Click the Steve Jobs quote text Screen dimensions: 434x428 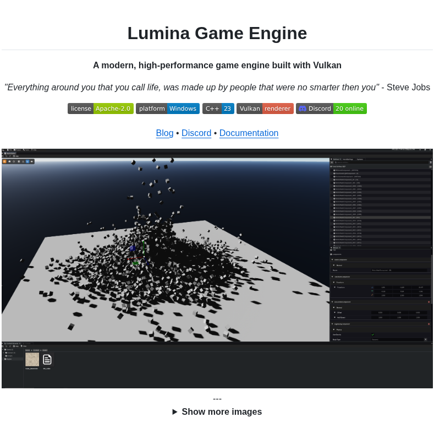tap(217, 88)
